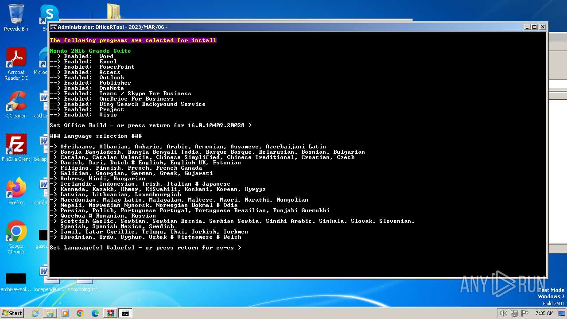Select the 'comfe' Word document icon
The width and height of the screenshot is (567, 319).
tap(43, 191)
